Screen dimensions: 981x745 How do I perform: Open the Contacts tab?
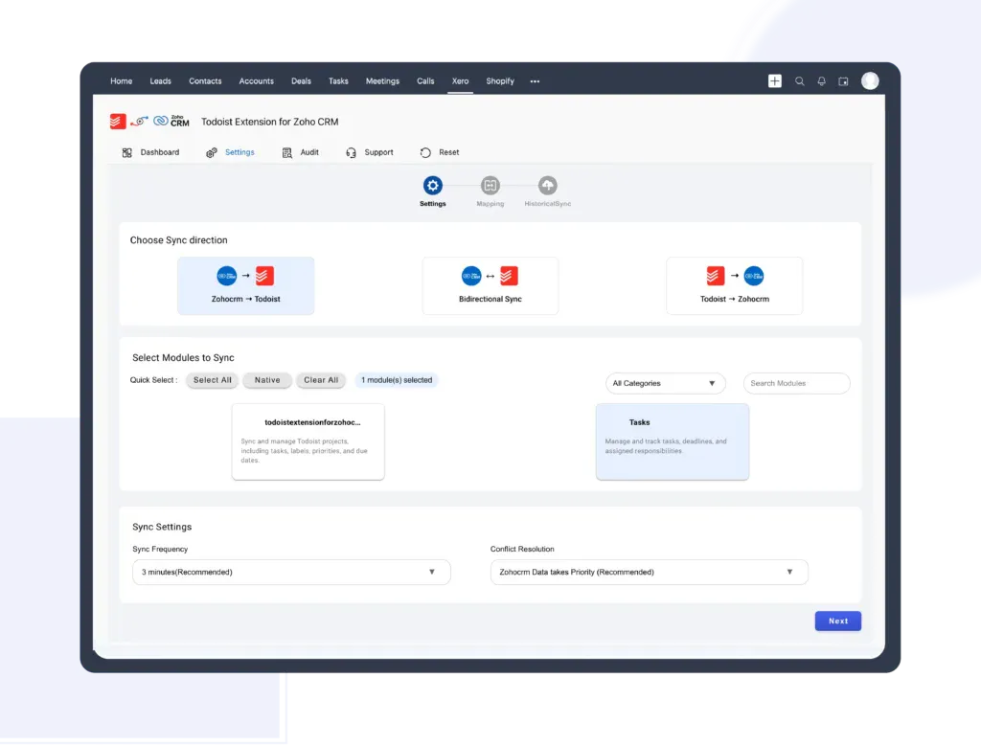(205, 81)
